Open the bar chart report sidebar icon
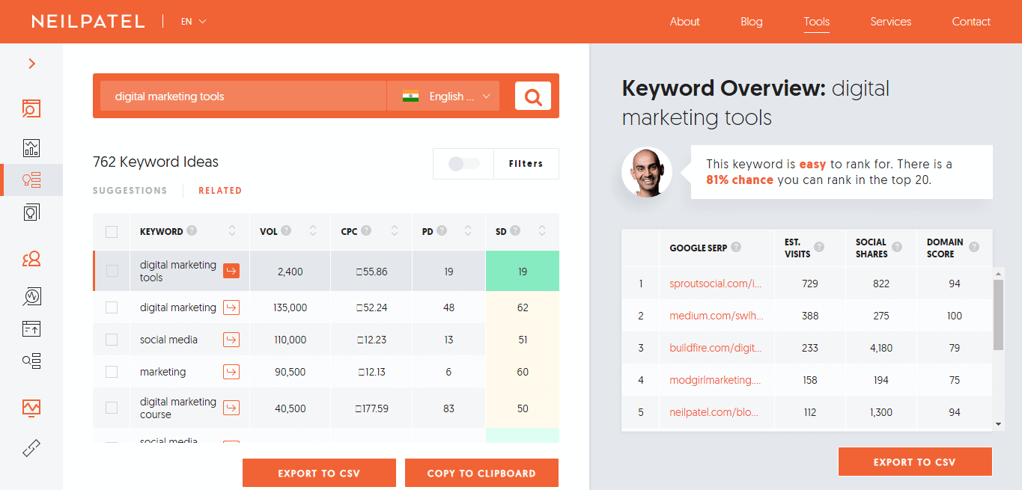Image resolution: width=1022 pixels, height=490 pixels. pos(31,147)
